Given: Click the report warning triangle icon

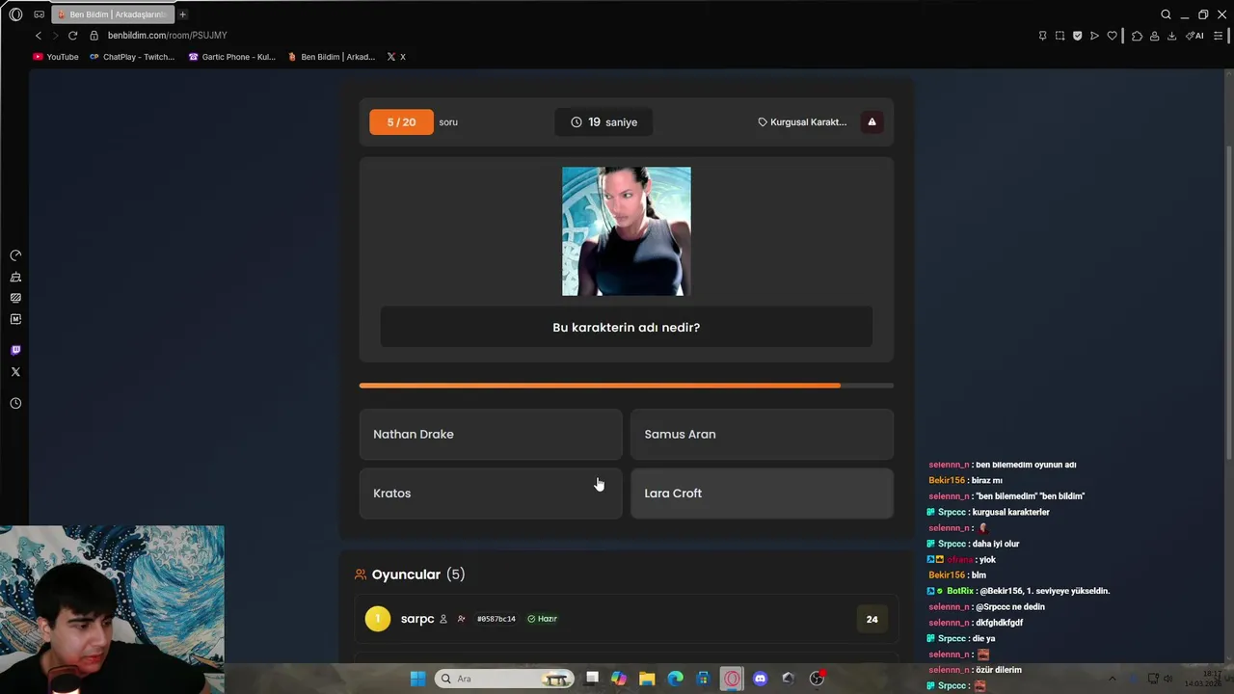Looking at the screenshot, I should click(872, 122).
